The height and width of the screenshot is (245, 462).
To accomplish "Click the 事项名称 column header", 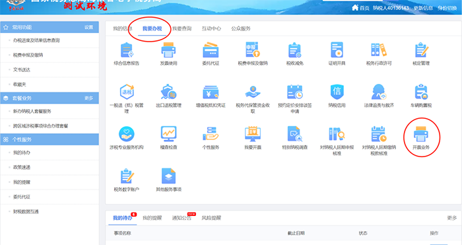I will click(122, 233).
